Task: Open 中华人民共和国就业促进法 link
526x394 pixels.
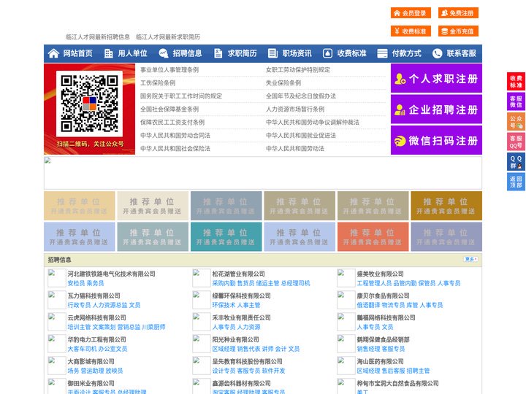Action: (x=301, y=135)
